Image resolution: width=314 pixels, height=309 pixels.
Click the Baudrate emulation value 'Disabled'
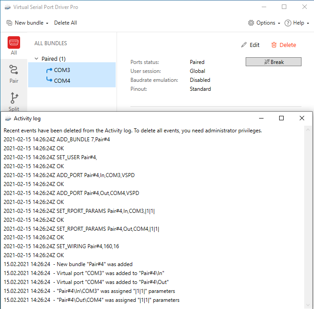pyautogui.click(x=200, y=80)
